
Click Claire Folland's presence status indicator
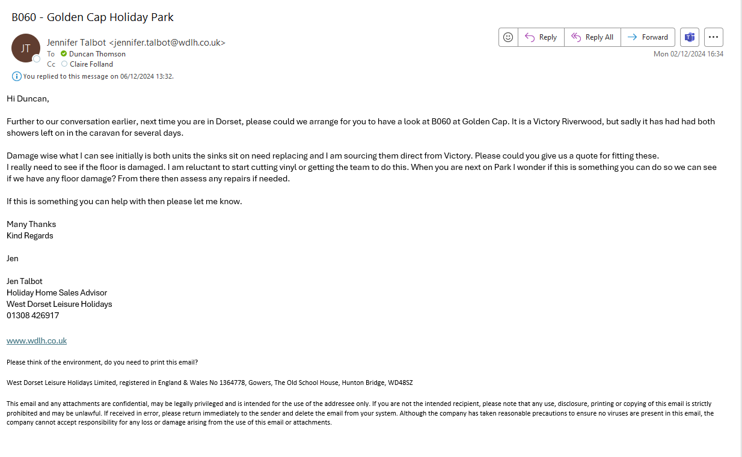[64, 64]
